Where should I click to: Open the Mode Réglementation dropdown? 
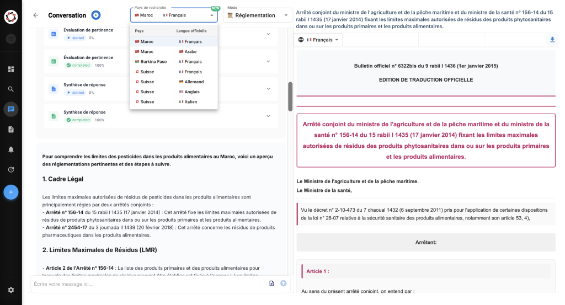point(258,15)
